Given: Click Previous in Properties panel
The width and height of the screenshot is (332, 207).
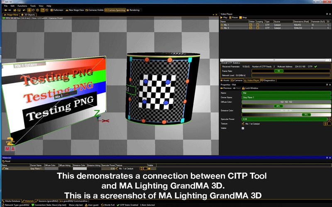Looking at the screenshot, I should (226, 88).
